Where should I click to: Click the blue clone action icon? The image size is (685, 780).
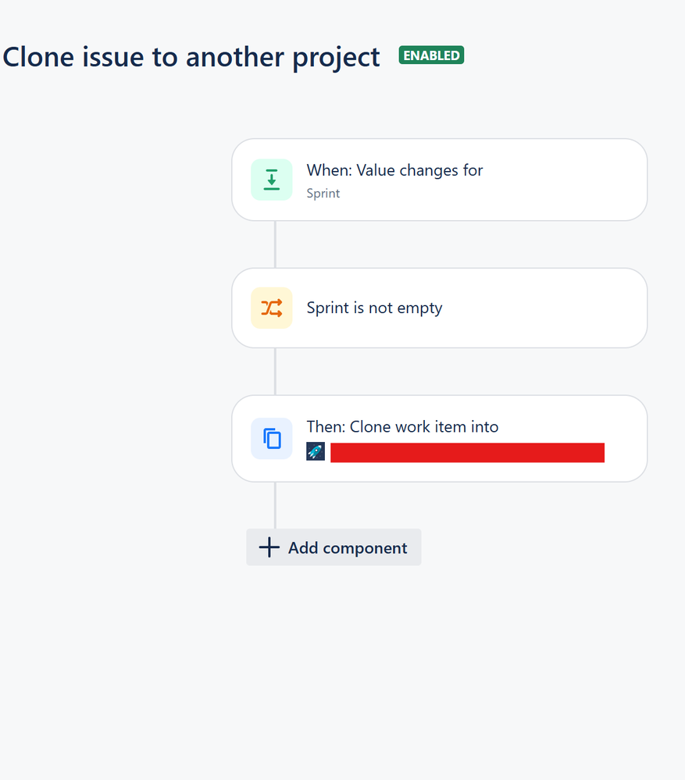[x=272, y=438]
